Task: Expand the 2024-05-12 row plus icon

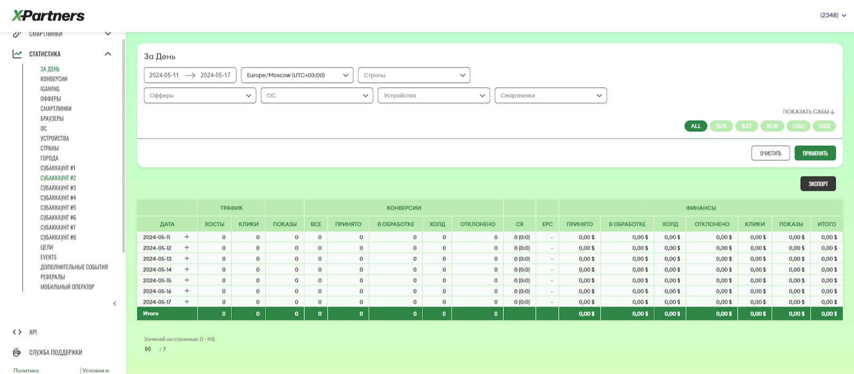Action: click(187, 247)
